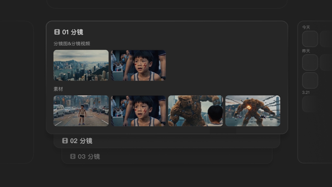Expand the 02 分镜 collapsed card
Image resolution: width=332 pixels, height=187 pixels.
(167, 141)
